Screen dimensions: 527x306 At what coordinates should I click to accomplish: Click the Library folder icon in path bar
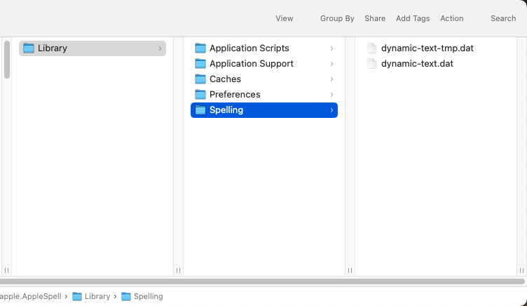[x=77, y=297]
